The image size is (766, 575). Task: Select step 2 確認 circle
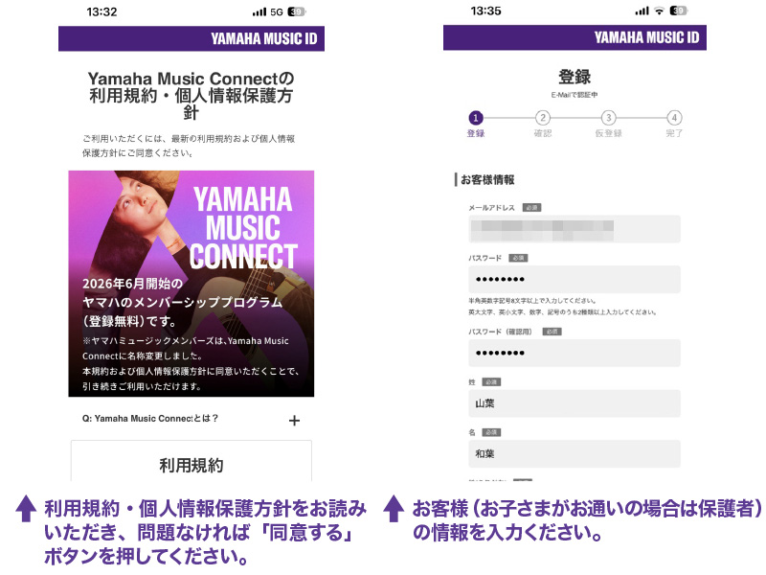[x=542, y=118]
